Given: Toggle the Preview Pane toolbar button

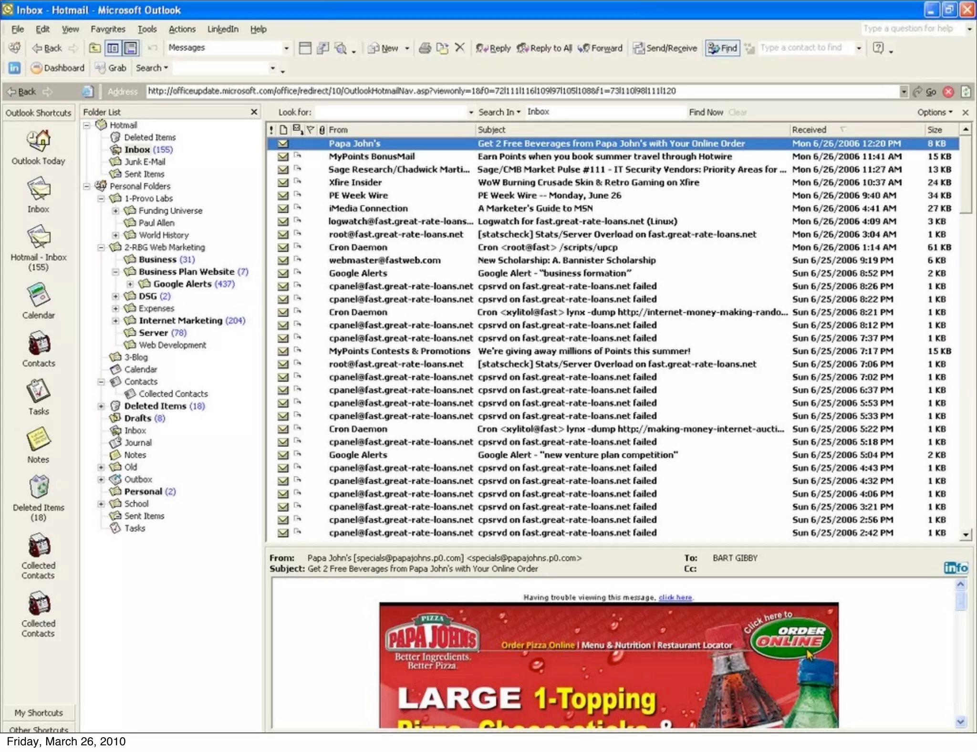Looking at the screenshot, I should [x=130, y=48].
